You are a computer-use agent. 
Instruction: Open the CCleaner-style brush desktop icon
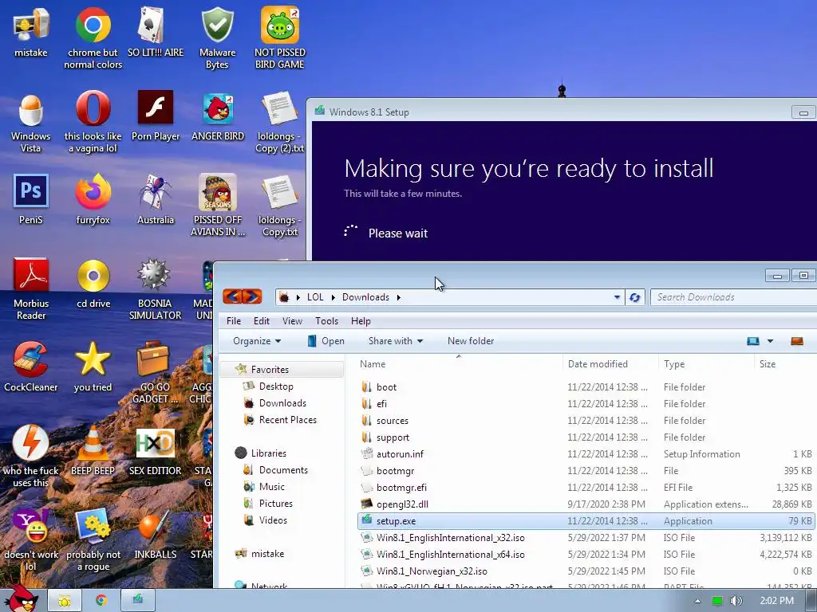(x=31, y=367)
